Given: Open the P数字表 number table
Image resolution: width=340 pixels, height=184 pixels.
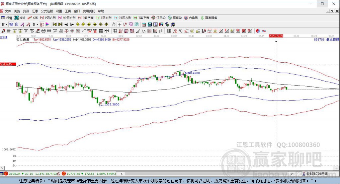Looking at the screenshot, I should 86,18.
